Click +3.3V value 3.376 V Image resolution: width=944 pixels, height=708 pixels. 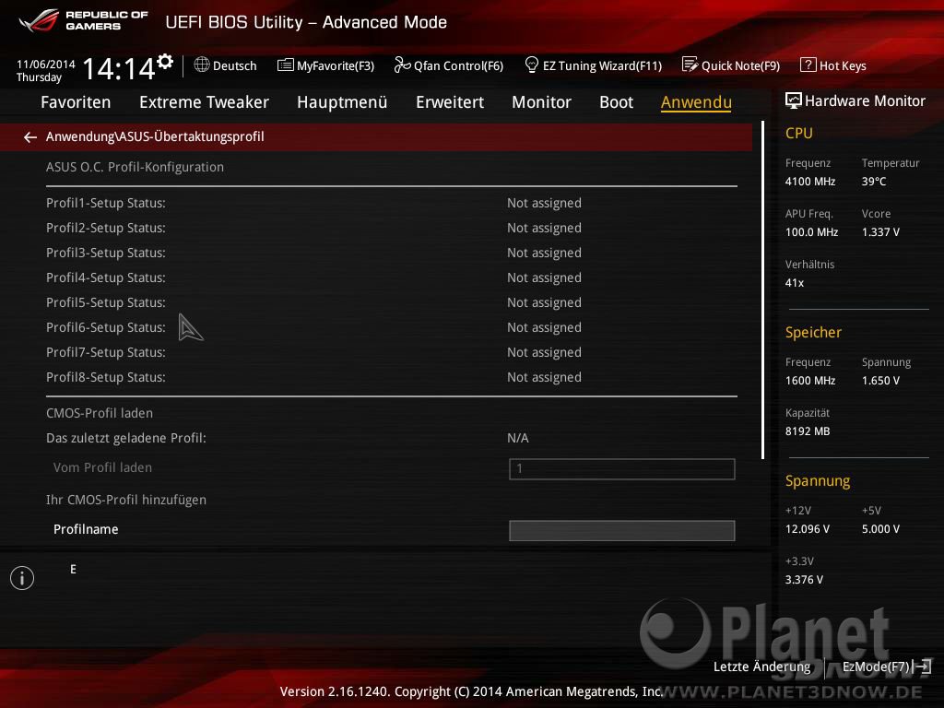804,579
